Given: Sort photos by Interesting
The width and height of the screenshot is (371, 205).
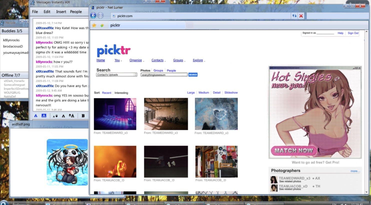Looking at the screenshot, I should [121, 93].
